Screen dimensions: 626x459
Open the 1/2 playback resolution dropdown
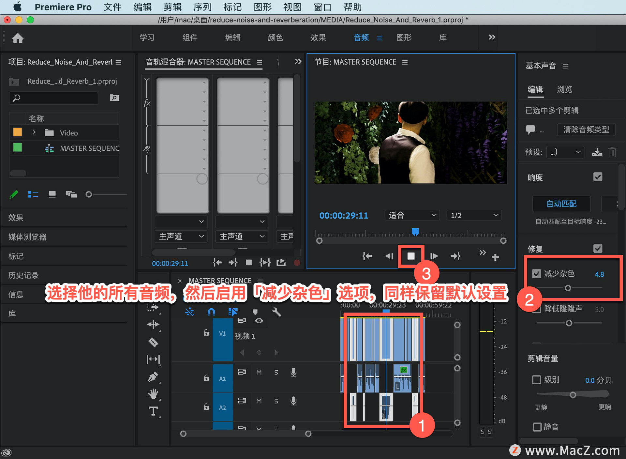[x=474, y=215]
